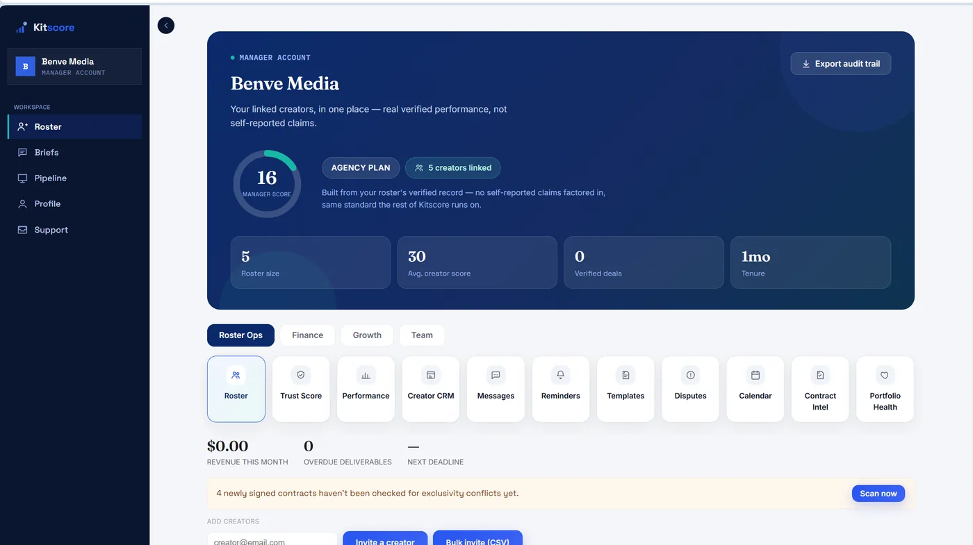Click the NEXT DEADLINE label
Viewport: 973px width, 545px height.
point(436,462)
